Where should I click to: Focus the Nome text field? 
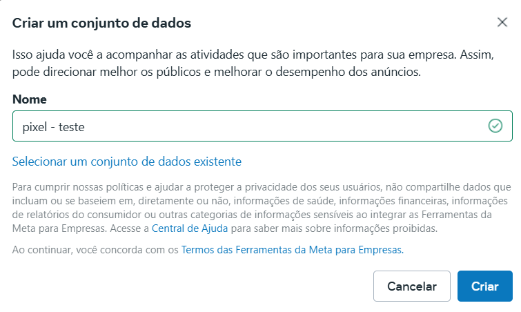pos(262,126)
